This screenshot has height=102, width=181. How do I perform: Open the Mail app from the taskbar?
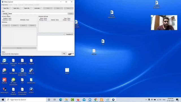pyautogui.click(x=84, y=99)
